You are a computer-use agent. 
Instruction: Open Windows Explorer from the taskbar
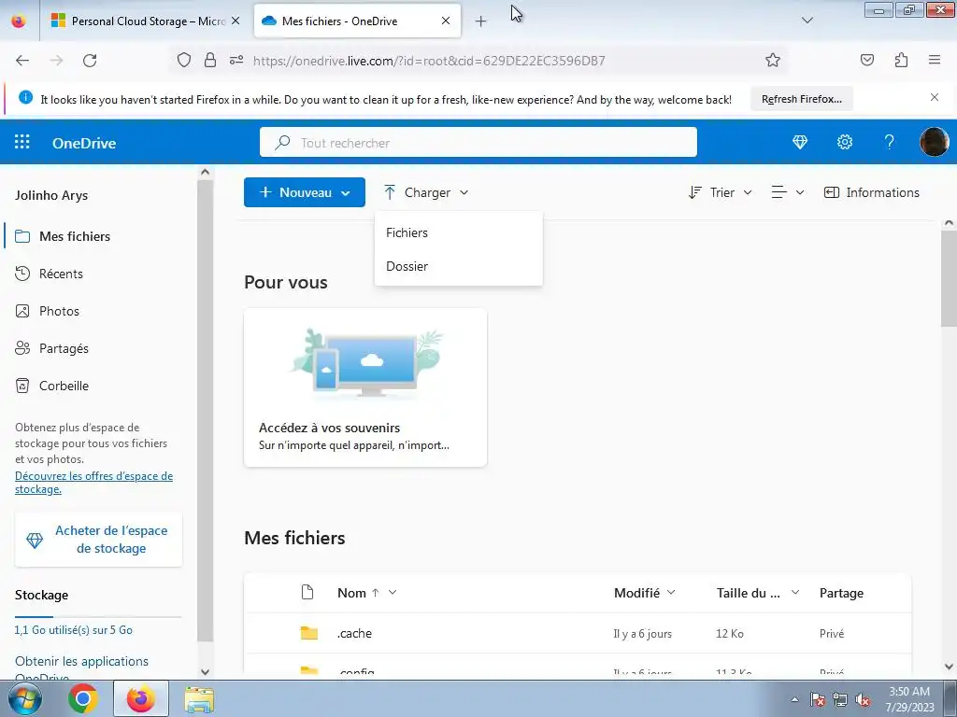tap(199, 698)
